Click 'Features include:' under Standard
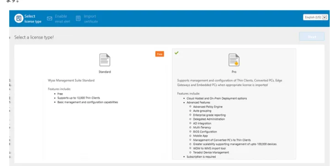330x166 pixels. 59,89
